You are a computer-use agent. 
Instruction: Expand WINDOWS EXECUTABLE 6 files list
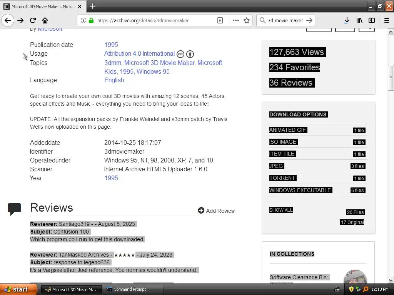tap(357, 191)
